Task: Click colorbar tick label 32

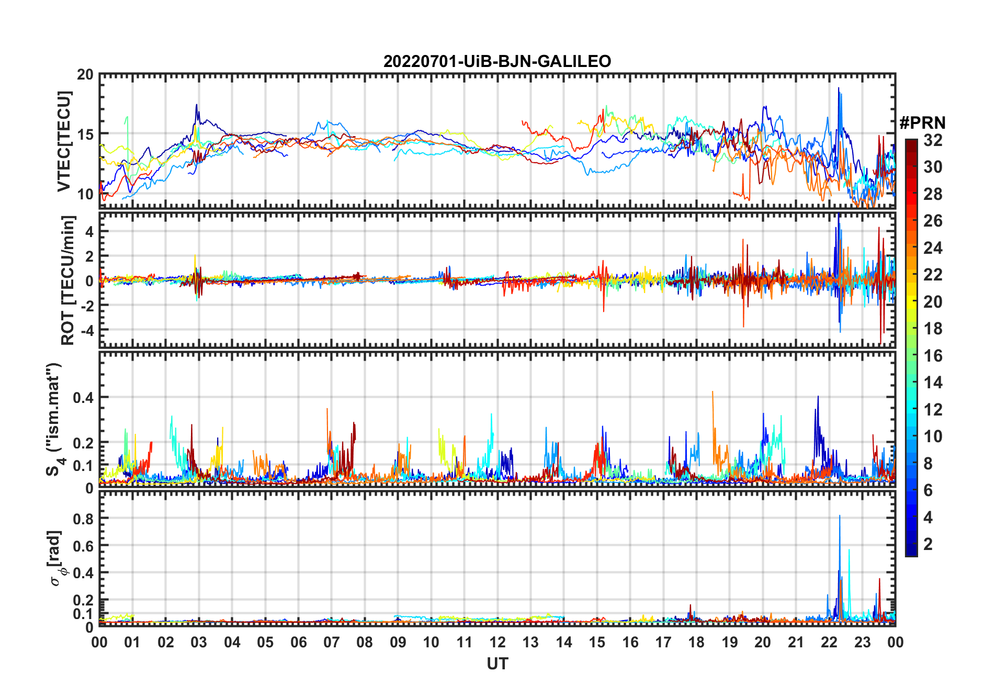Action: coord(933,140)
